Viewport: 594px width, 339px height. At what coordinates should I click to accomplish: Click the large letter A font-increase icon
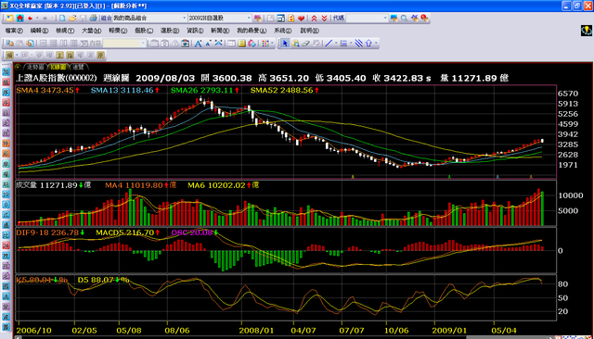[x=198, y=44]
